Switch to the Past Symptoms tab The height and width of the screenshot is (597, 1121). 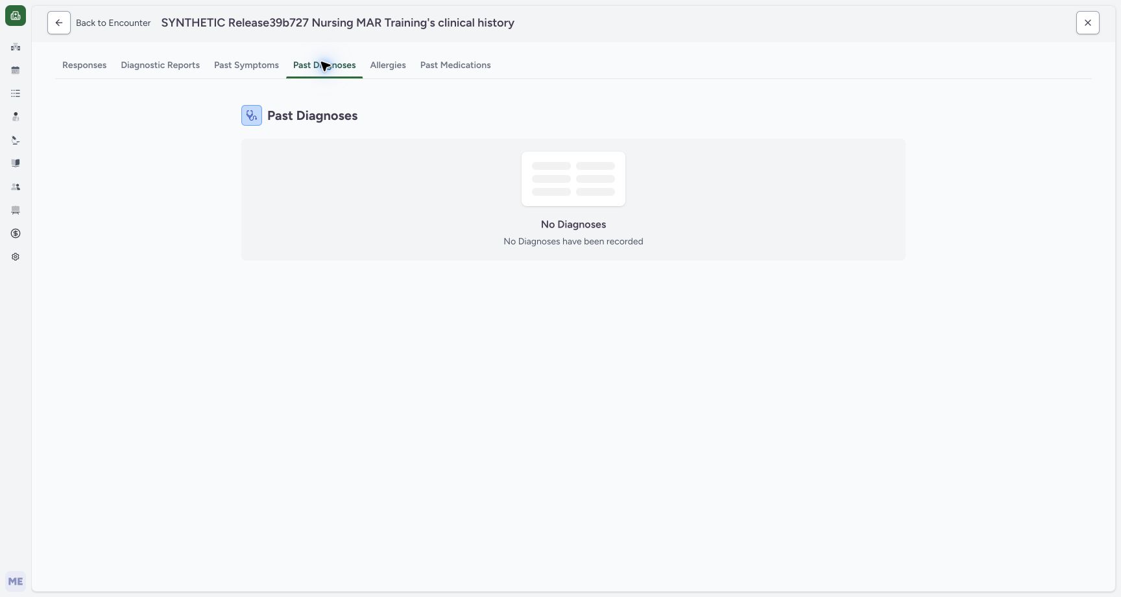tap(247, 65)
